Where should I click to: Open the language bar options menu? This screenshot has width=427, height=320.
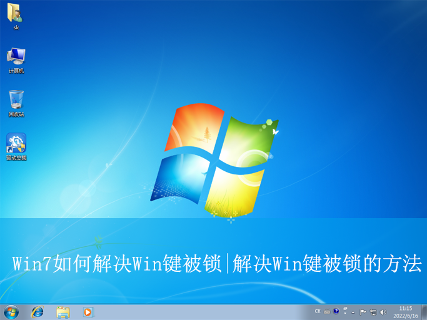click(x=344, y=311)
